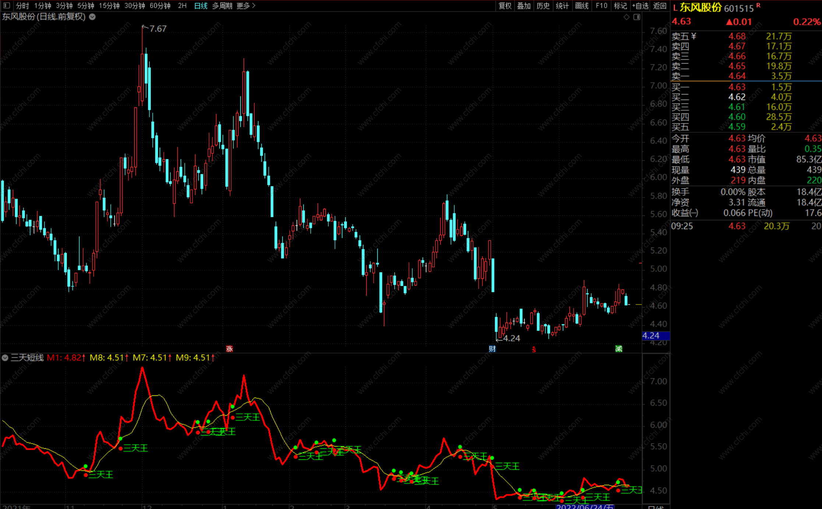Click the date label 2022/06/24 on axis

[x=585, y=506]
